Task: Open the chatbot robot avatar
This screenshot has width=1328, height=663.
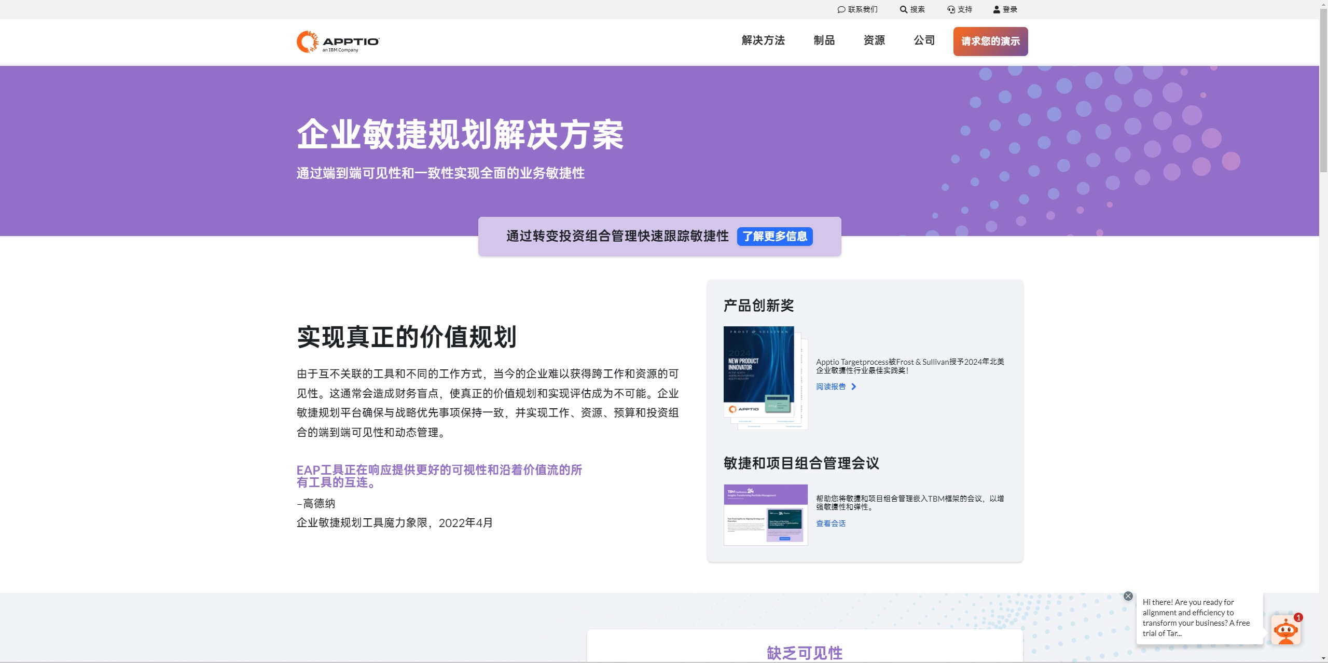Action: point(1285,630)
